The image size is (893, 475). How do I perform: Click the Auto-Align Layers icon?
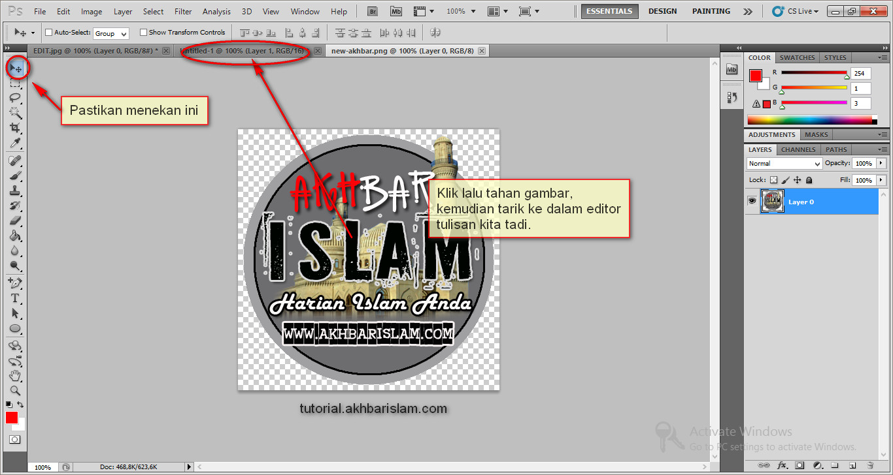click(435, 32)
